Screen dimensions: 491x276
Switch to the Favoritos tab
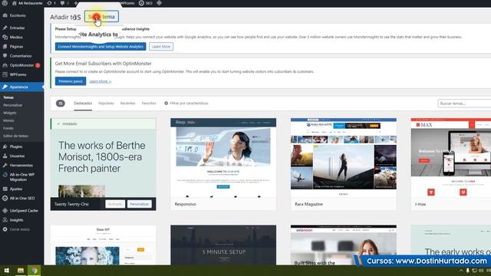coord(149,103)
